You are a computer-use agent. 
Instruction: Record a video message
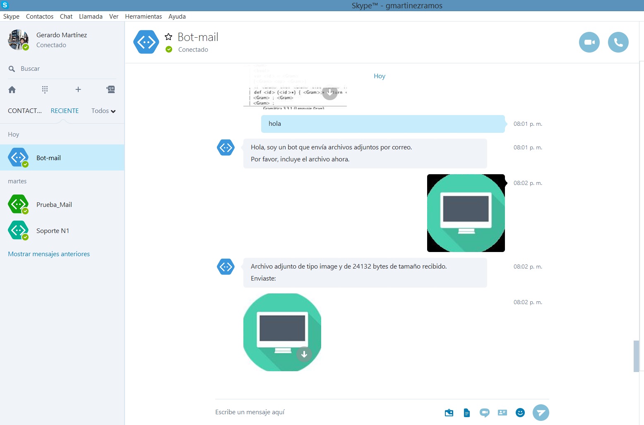pyautogui.click(x=484, y=413)
